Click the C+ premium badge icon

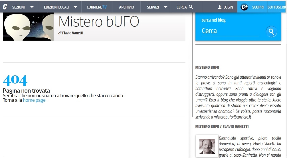[x=244, y=7]
